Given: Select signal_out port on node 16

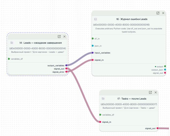Looking at the screenshot, I should 165,73.
